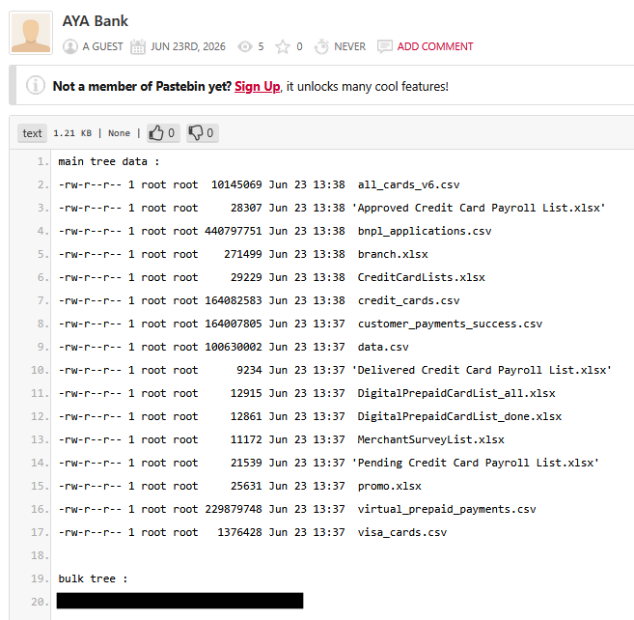
Task: Select the branch.xlsx line
Action: pos(243,254)
